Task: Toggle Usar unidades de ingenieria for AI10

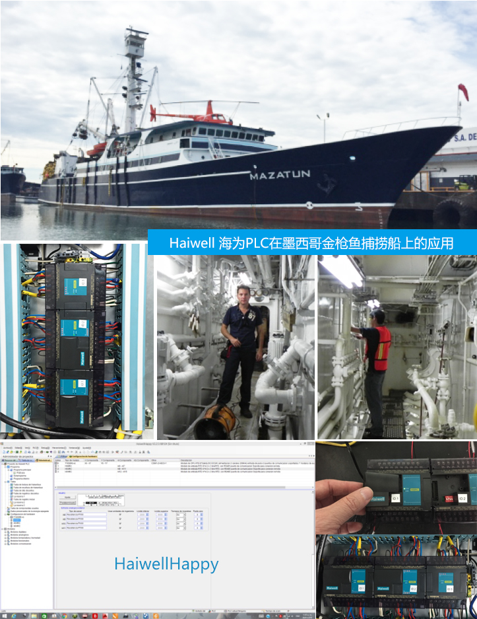Action: click(x=120, y=523)
